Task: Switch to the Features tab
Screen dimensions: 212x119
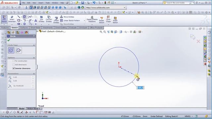Action: 5,28
